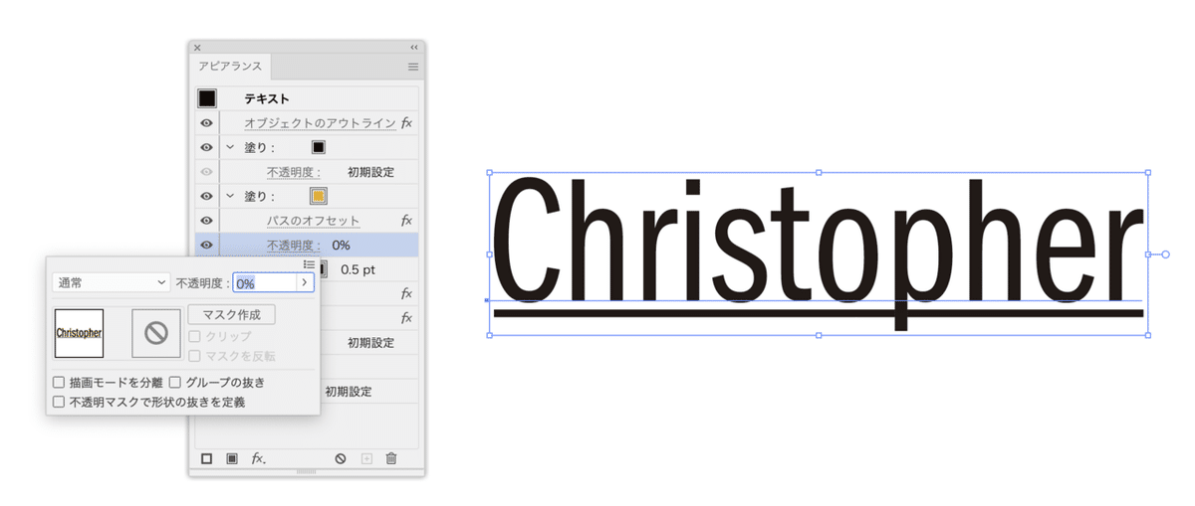1195x506 pixels.
Task: Open transparency popup list-options menu icon
Action: pos(309,264)
